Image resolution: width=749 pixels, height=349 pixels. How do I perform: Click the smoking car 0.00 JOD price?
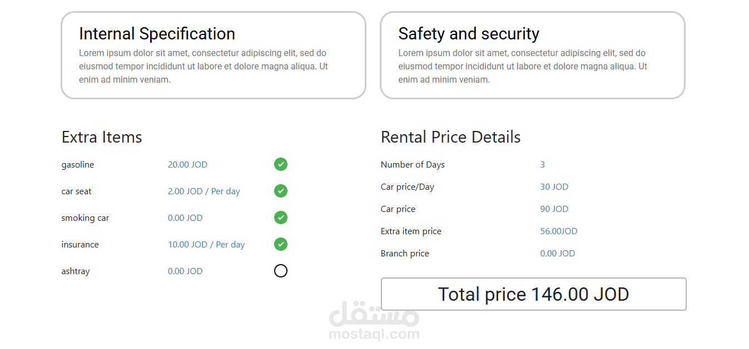[185, 218]
